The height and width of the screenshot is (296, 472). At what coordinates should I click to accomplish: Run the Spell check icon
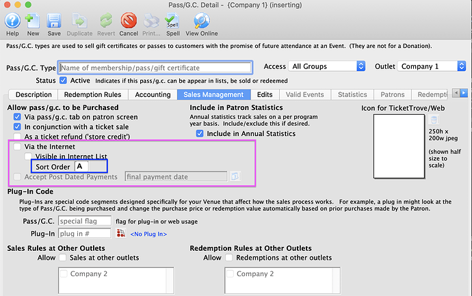tap(172, 21)
